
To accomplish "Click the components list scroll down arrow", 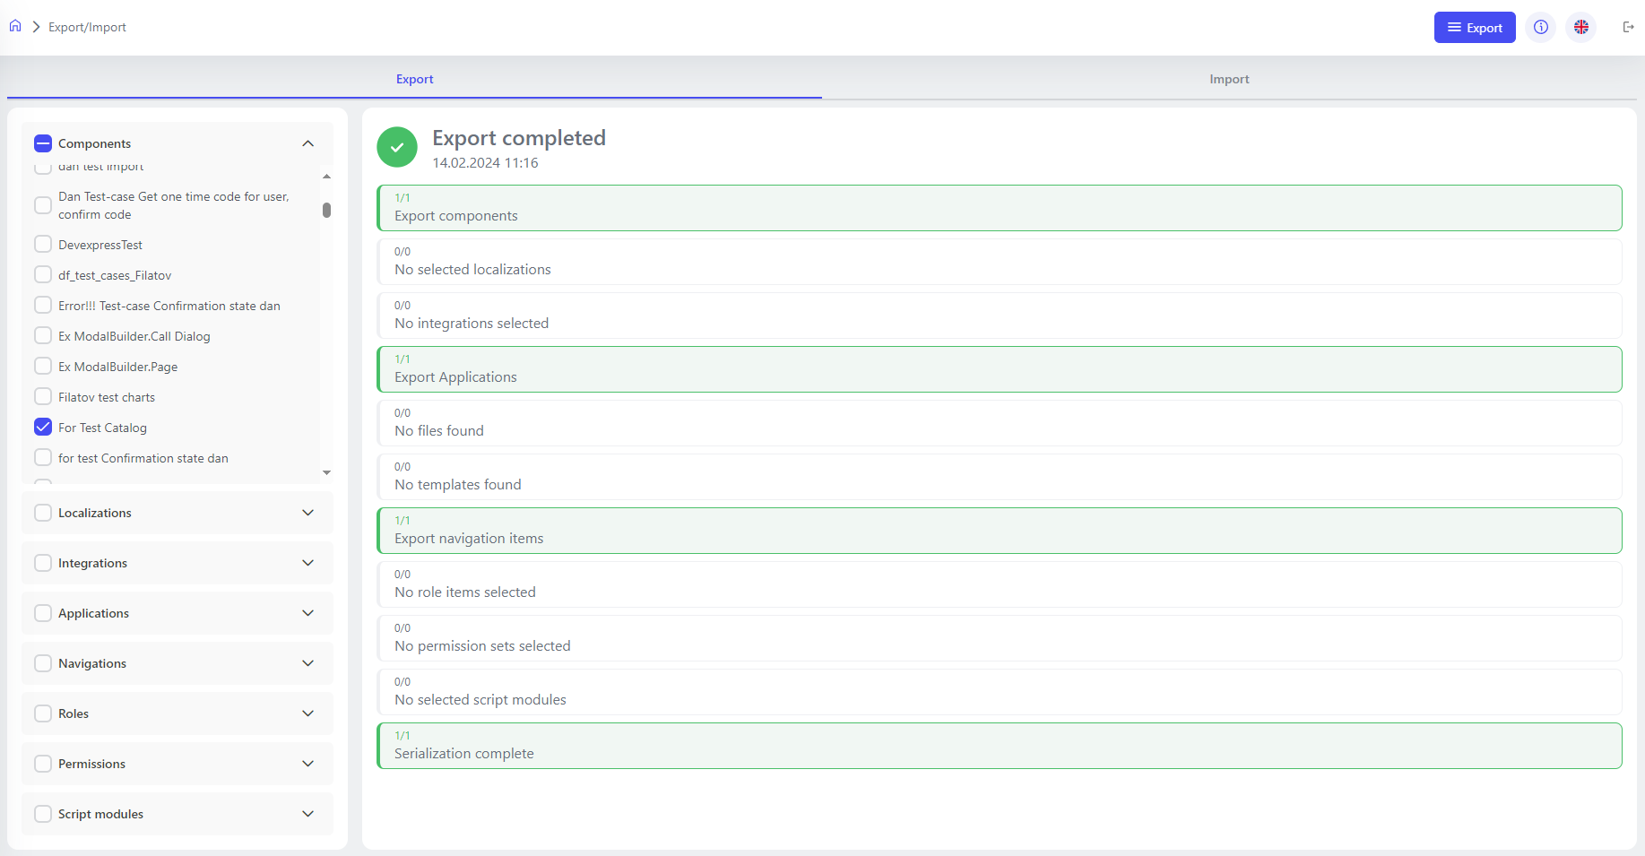I will click(326, 472).
